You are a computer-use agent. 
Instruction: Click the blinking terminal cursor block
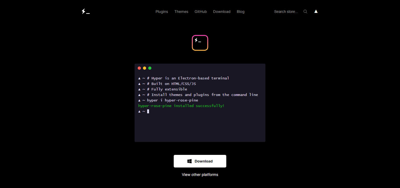point(148,111)
